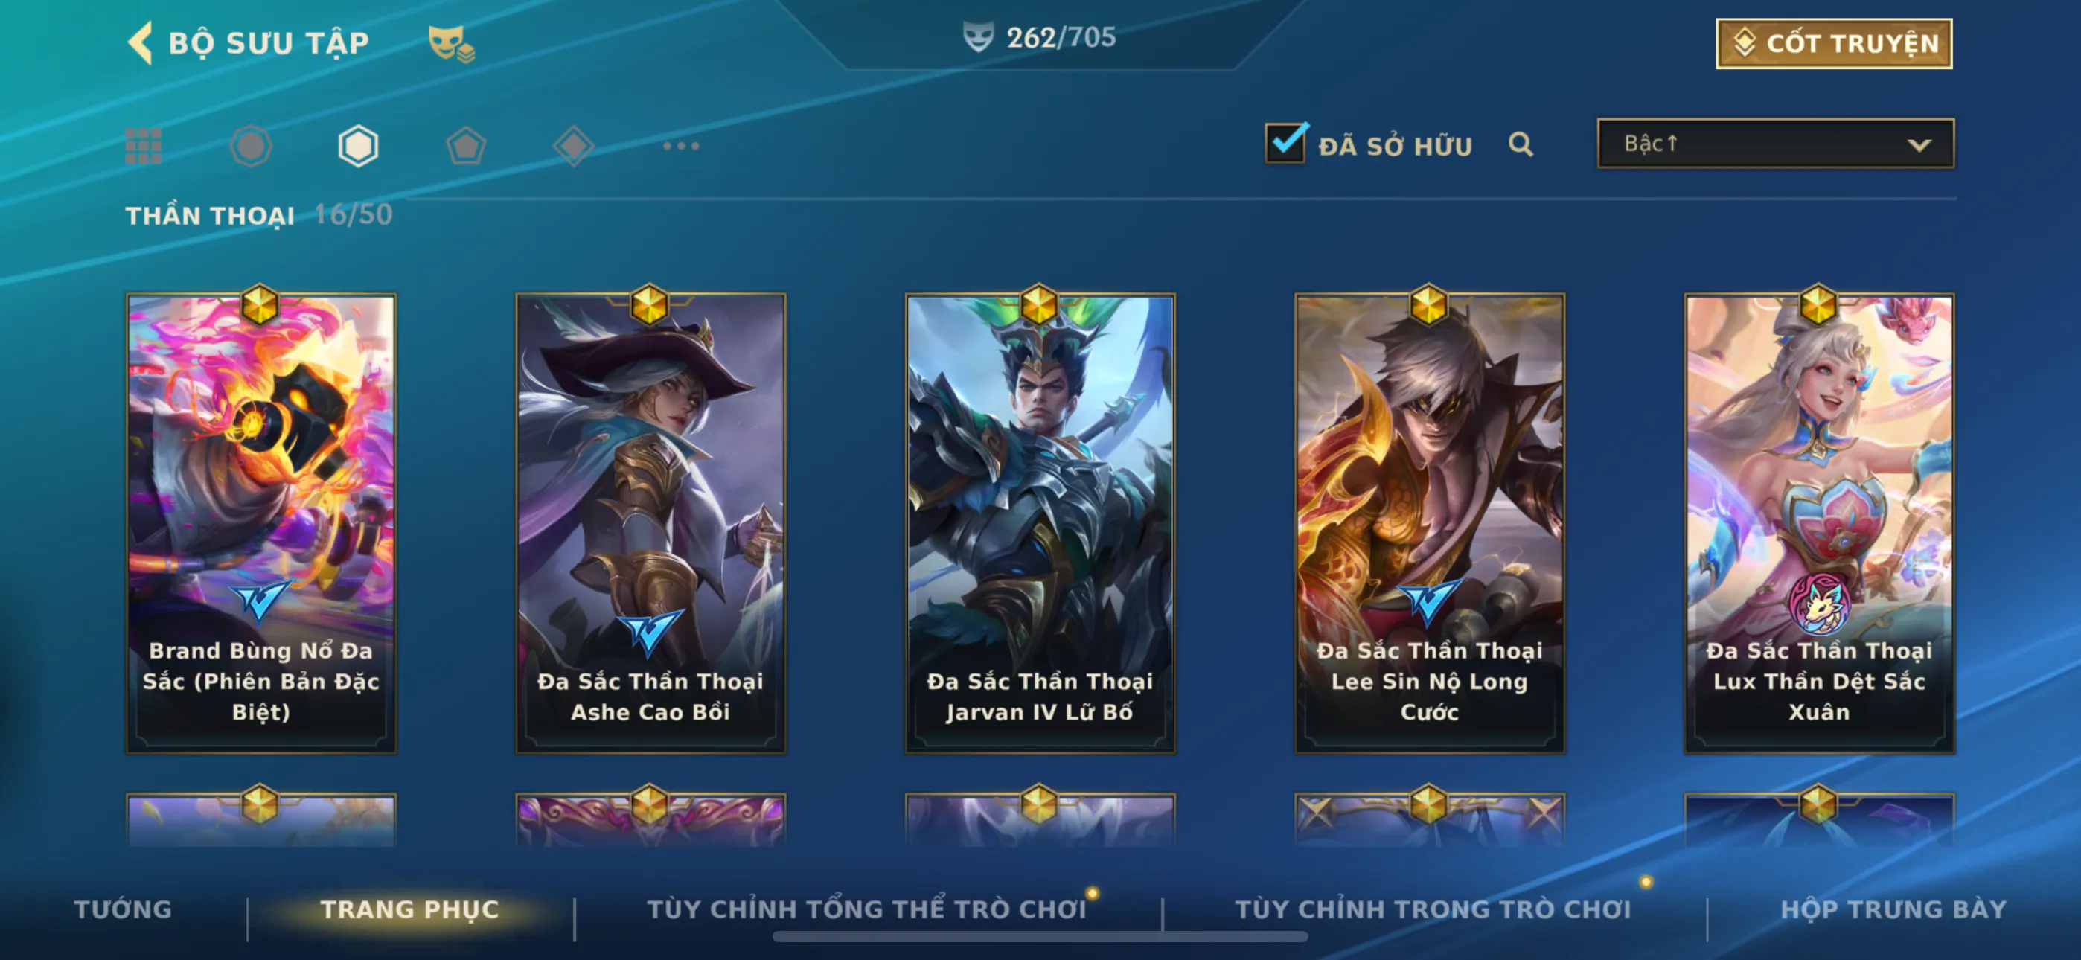
Task: Switch to the Tướng tab
Action: point(123,909)
